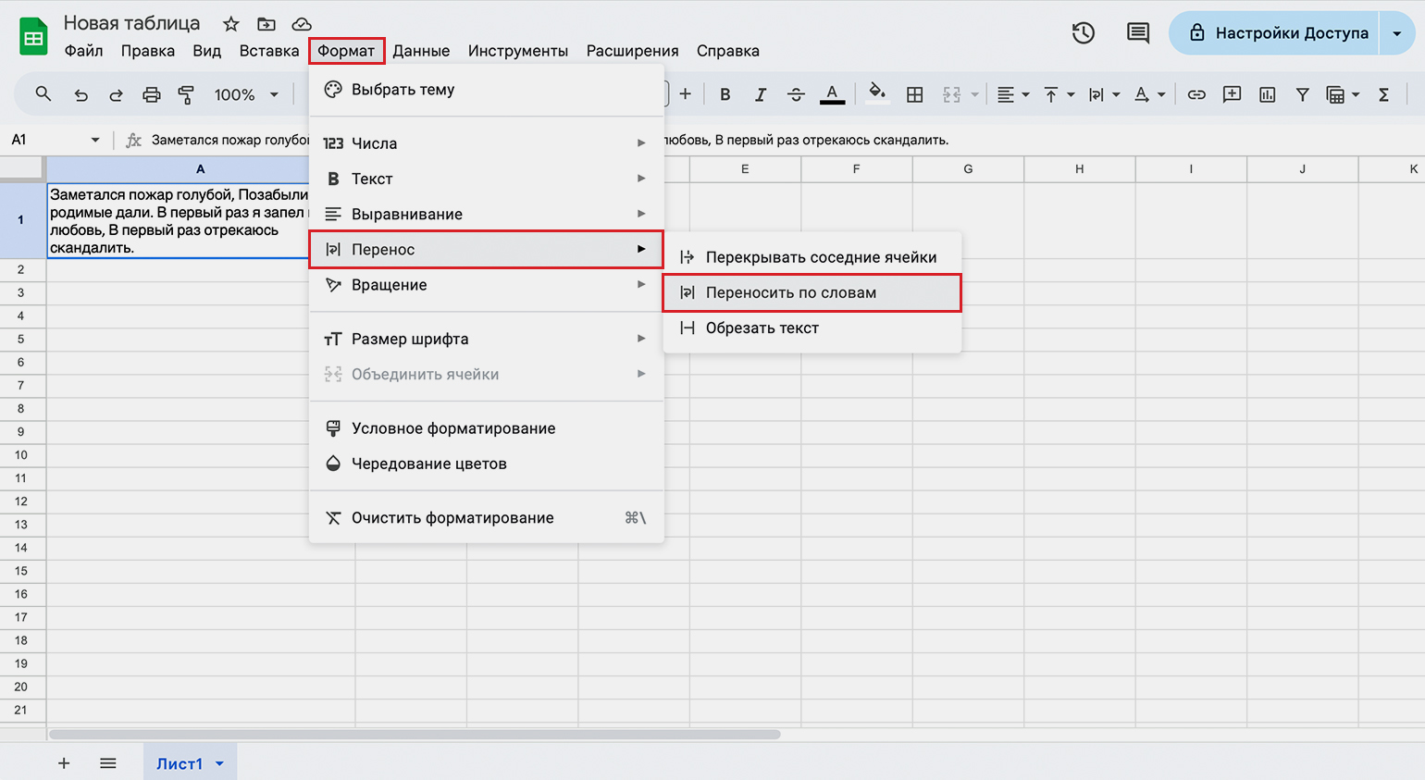Viewport: 1425px width, 780px height.
Task: Select Обрезать текст option
Action: pyautogui.click(x=812, y=328)
